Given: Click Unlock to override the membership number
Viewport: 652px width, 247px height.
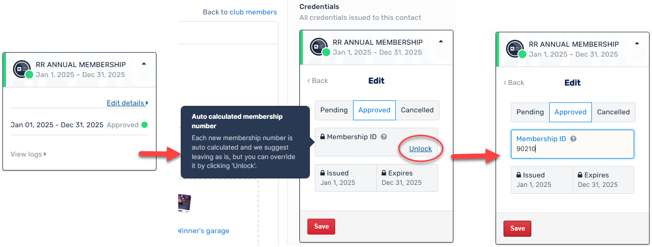Looking at the screenshot, I should (420, 149).
